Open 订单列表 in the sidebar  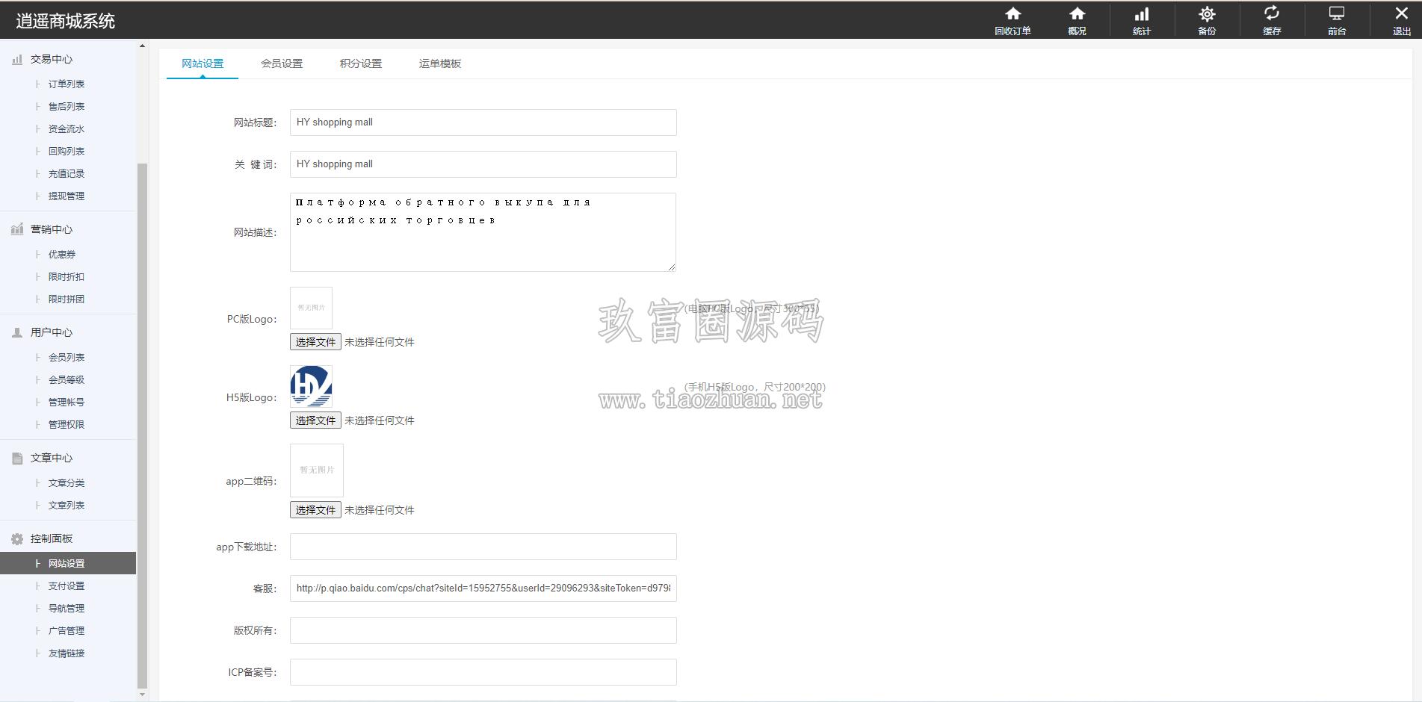click(x=67, y=84)
